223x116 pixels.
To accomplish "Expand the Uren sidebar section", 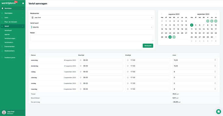I will (x=12, y=18).
